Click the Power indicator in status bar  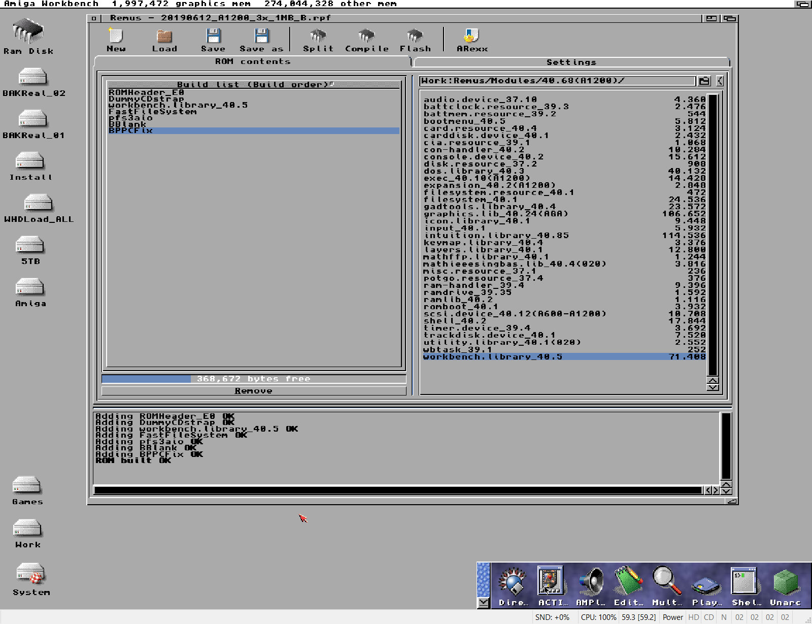coord(672,617)
